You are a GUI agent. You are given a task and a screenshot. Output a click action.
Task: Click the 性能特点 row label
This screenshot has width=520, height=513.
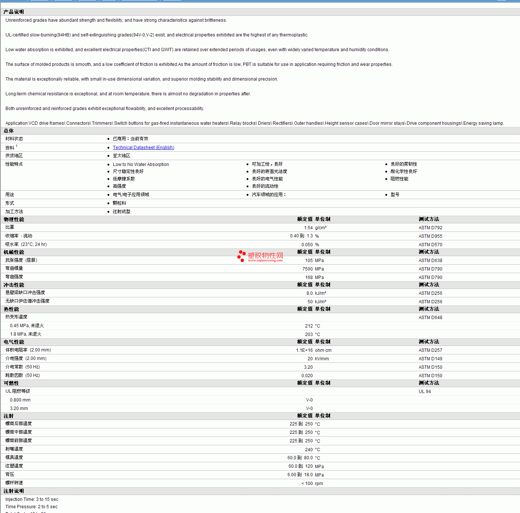coord(14,164)
